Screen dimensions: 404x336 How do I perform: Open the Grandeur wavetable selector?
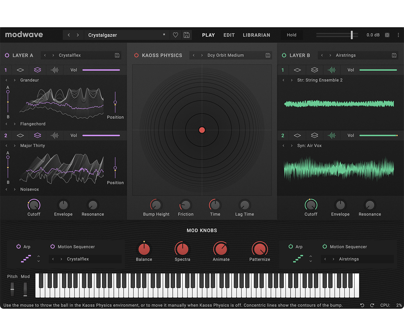(30, 80)
